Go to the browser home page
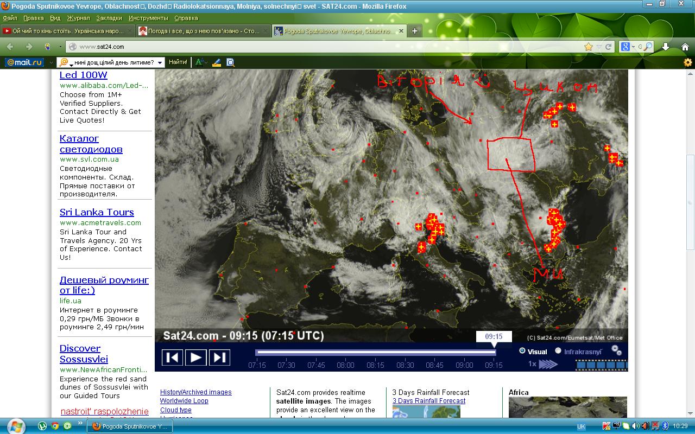This screenshot has height=434, width=695. (685, 47)
